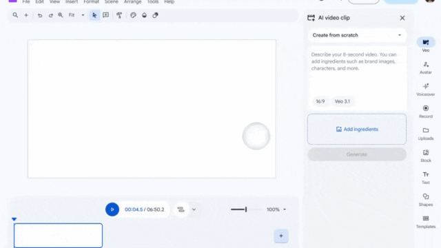Open the Uploads sidebar panel
Screen dimensions: 441x248
click(426, 134)
